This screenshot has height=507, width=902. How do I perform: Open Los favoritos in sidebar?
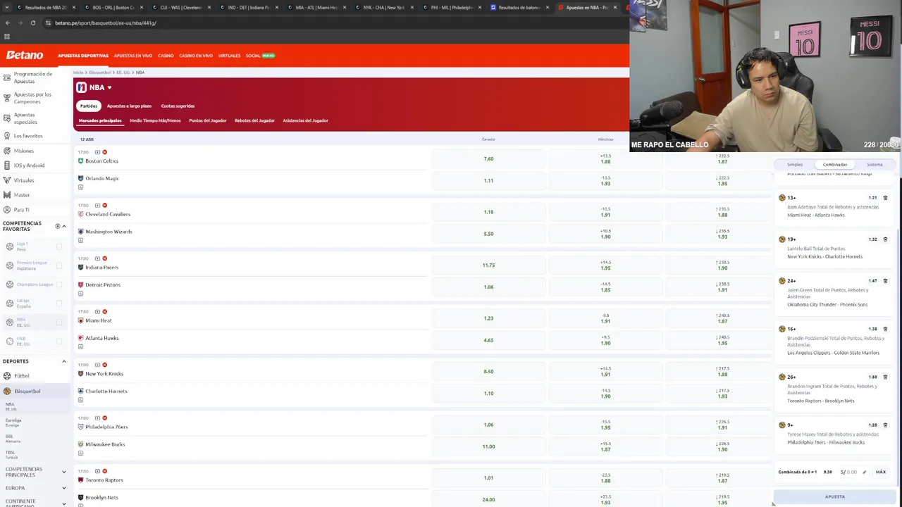27,136
